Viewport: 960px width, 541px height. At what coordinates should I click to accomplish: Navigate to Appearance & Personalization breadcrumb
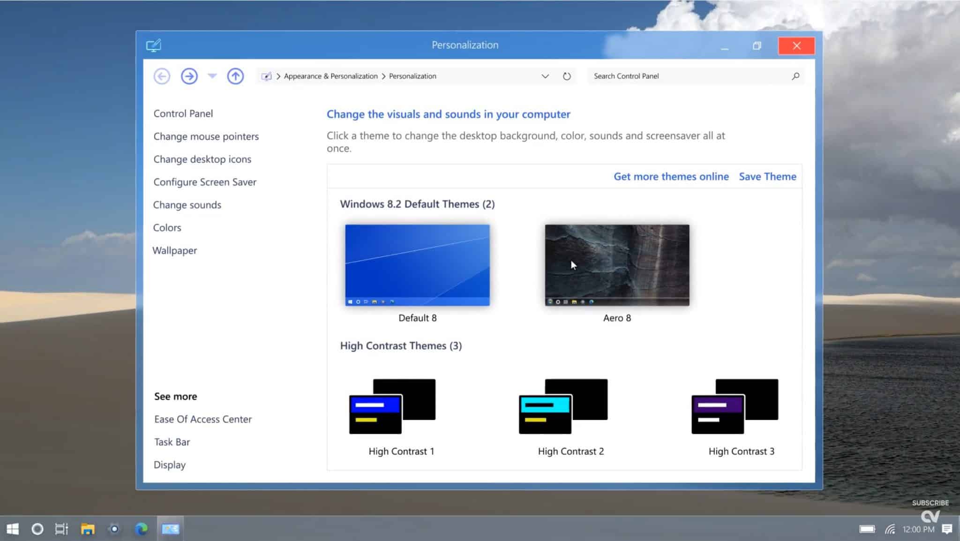[x=330, y=75]
